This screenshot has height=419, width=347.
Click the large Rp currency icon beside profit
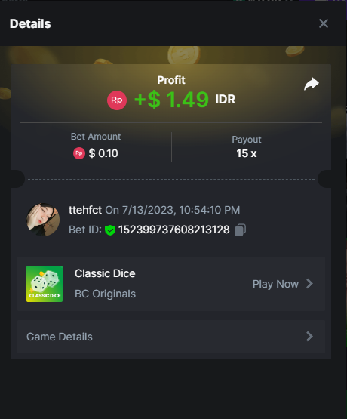coord(117,100)
